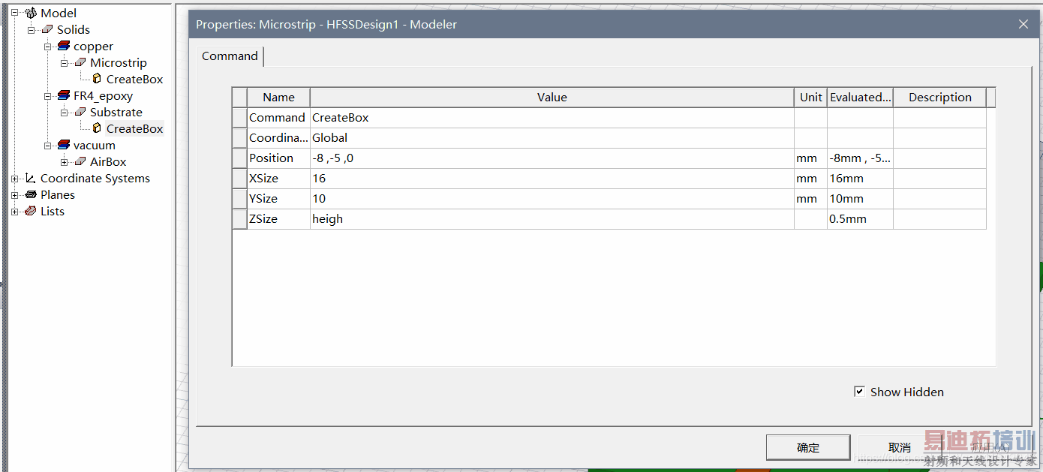
Task: Click the CreateBox value cell in table
Action: tap(552, 118)
